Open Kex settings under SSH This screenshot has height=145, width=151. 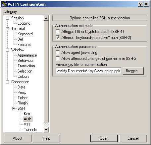[27, 114]
